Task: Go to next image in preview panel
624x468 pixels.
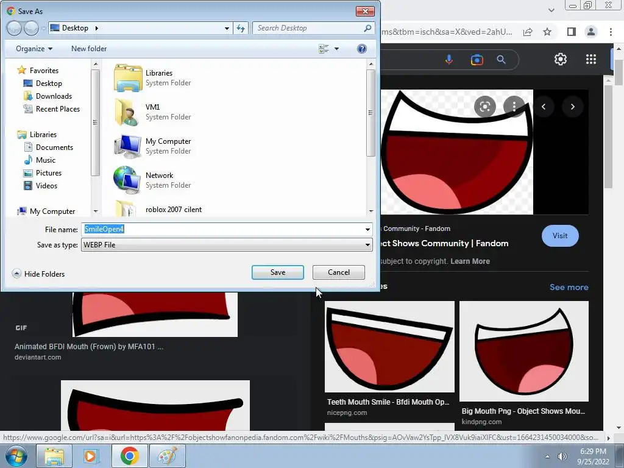Action: tap(573, 106)
